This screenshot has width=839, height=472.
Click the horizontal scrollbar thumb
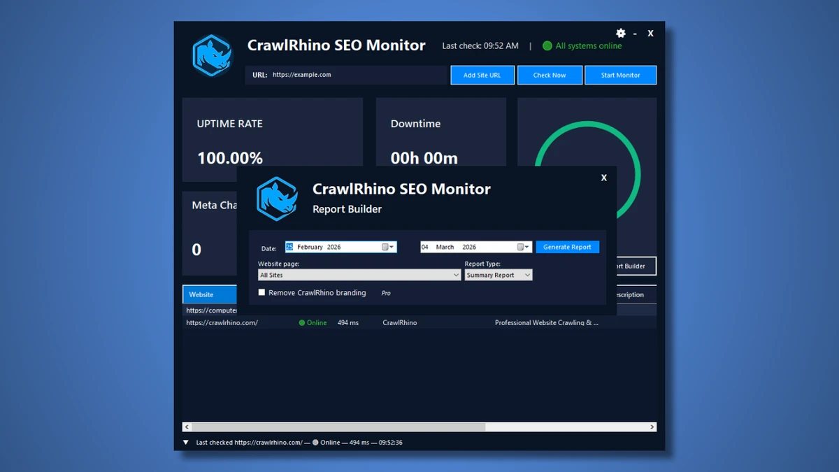click(x=338, y=427)
